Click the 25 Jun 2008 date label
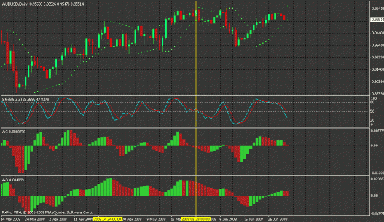Image resolution: width=384 pixels, height=222 pixels. tap(278, 219)
